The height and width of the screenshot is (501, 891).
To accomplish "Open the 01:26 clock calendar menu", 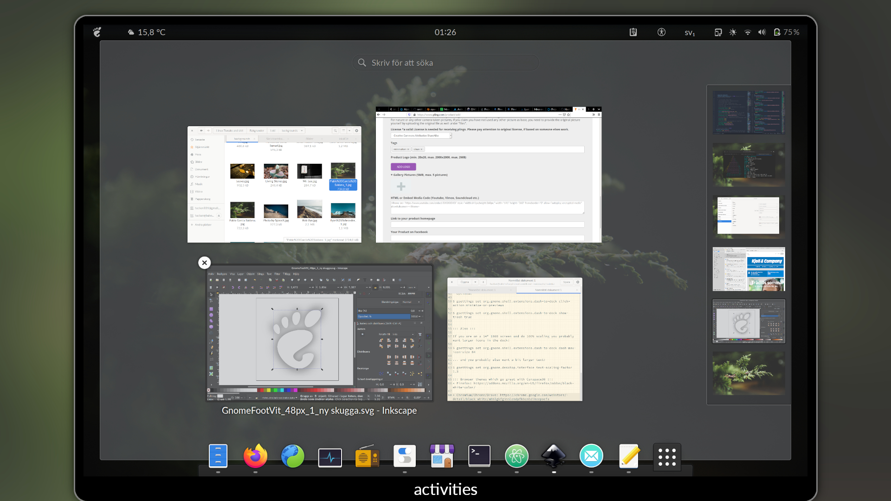I will (445, 32).
